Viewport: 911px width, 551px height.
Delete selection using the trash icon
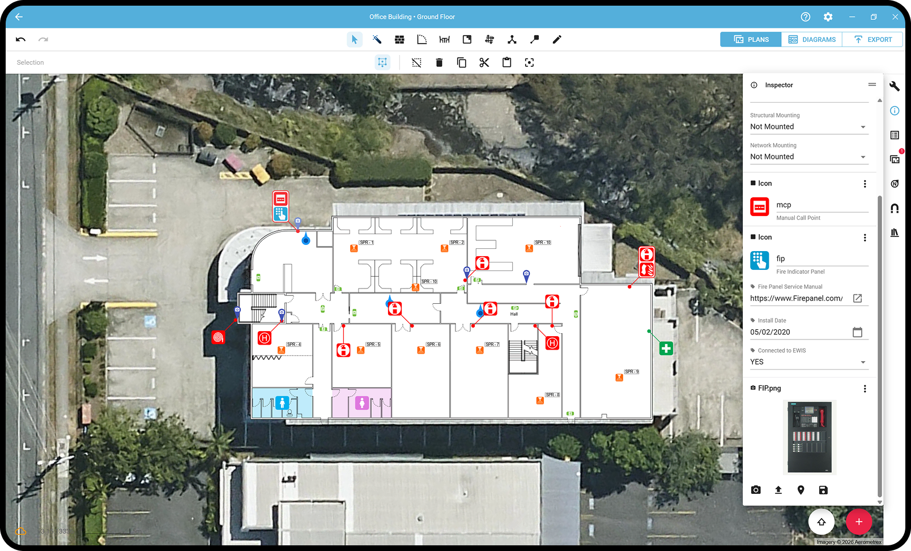[x=439, y=62]
